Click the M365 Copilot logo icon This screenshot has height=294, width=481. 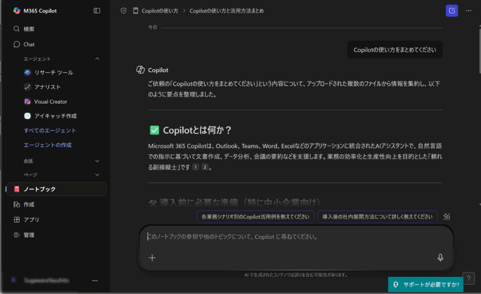[x=16, y=11]
